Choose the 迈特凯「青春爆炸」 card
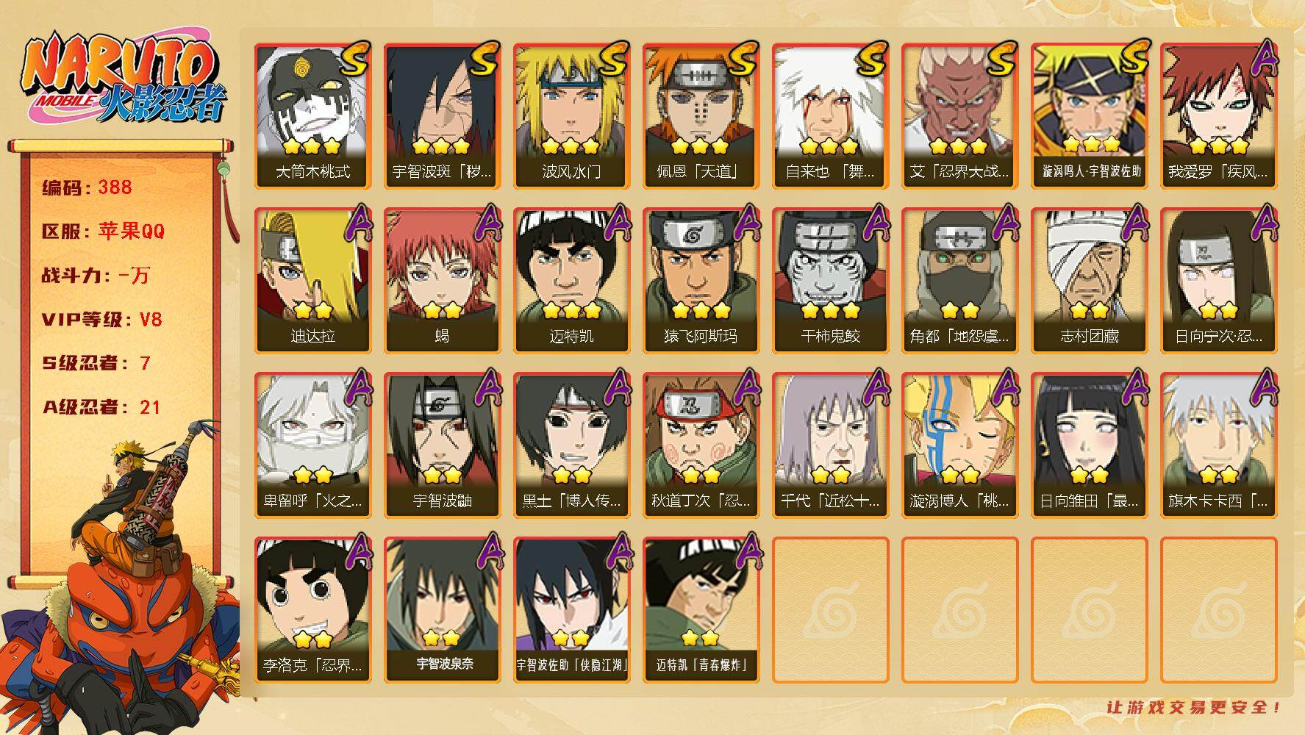This screenshot has height=735, width=1305. (x=701, y=610)
